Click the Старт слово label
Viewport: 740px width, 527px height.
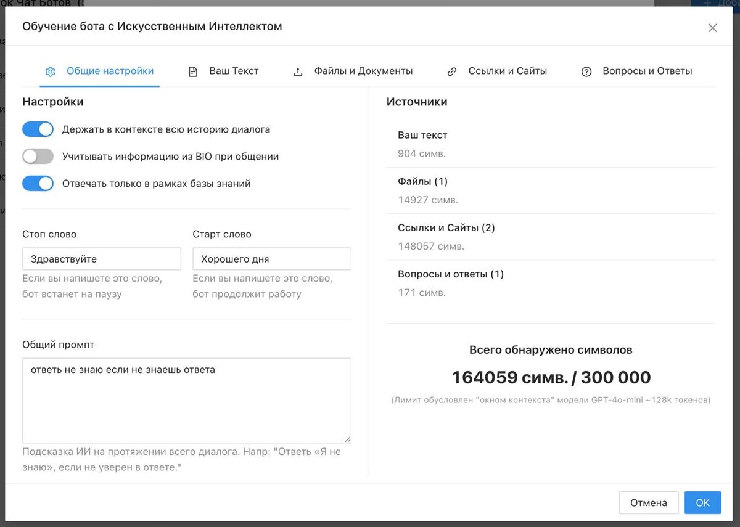point(222,234)
